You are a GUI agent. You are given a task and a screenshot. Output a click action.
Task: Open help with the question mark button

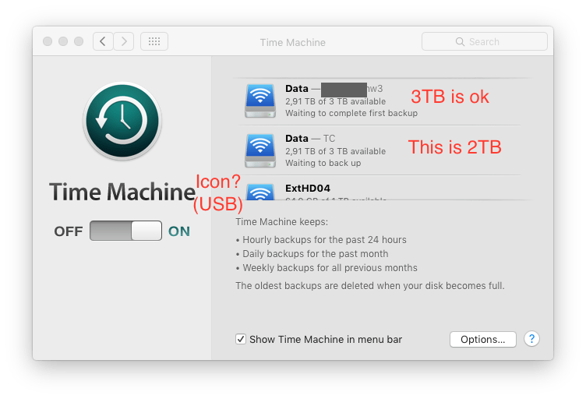coord(531,339)
